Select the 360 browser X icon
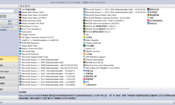Image resolution: width=175 pixels, height=105 pixels. coord(20,9)
